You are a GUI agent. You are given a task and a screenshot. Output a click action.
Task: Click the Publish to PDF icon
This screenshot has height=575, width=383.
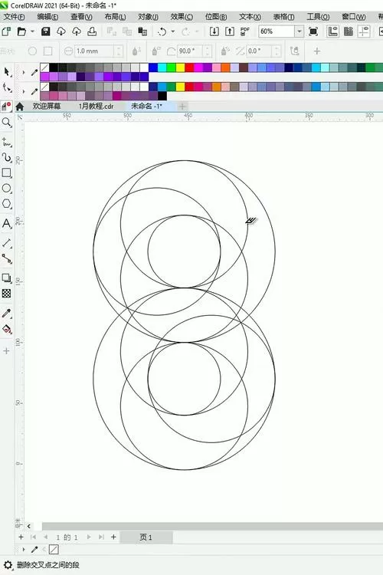[245, 31]
